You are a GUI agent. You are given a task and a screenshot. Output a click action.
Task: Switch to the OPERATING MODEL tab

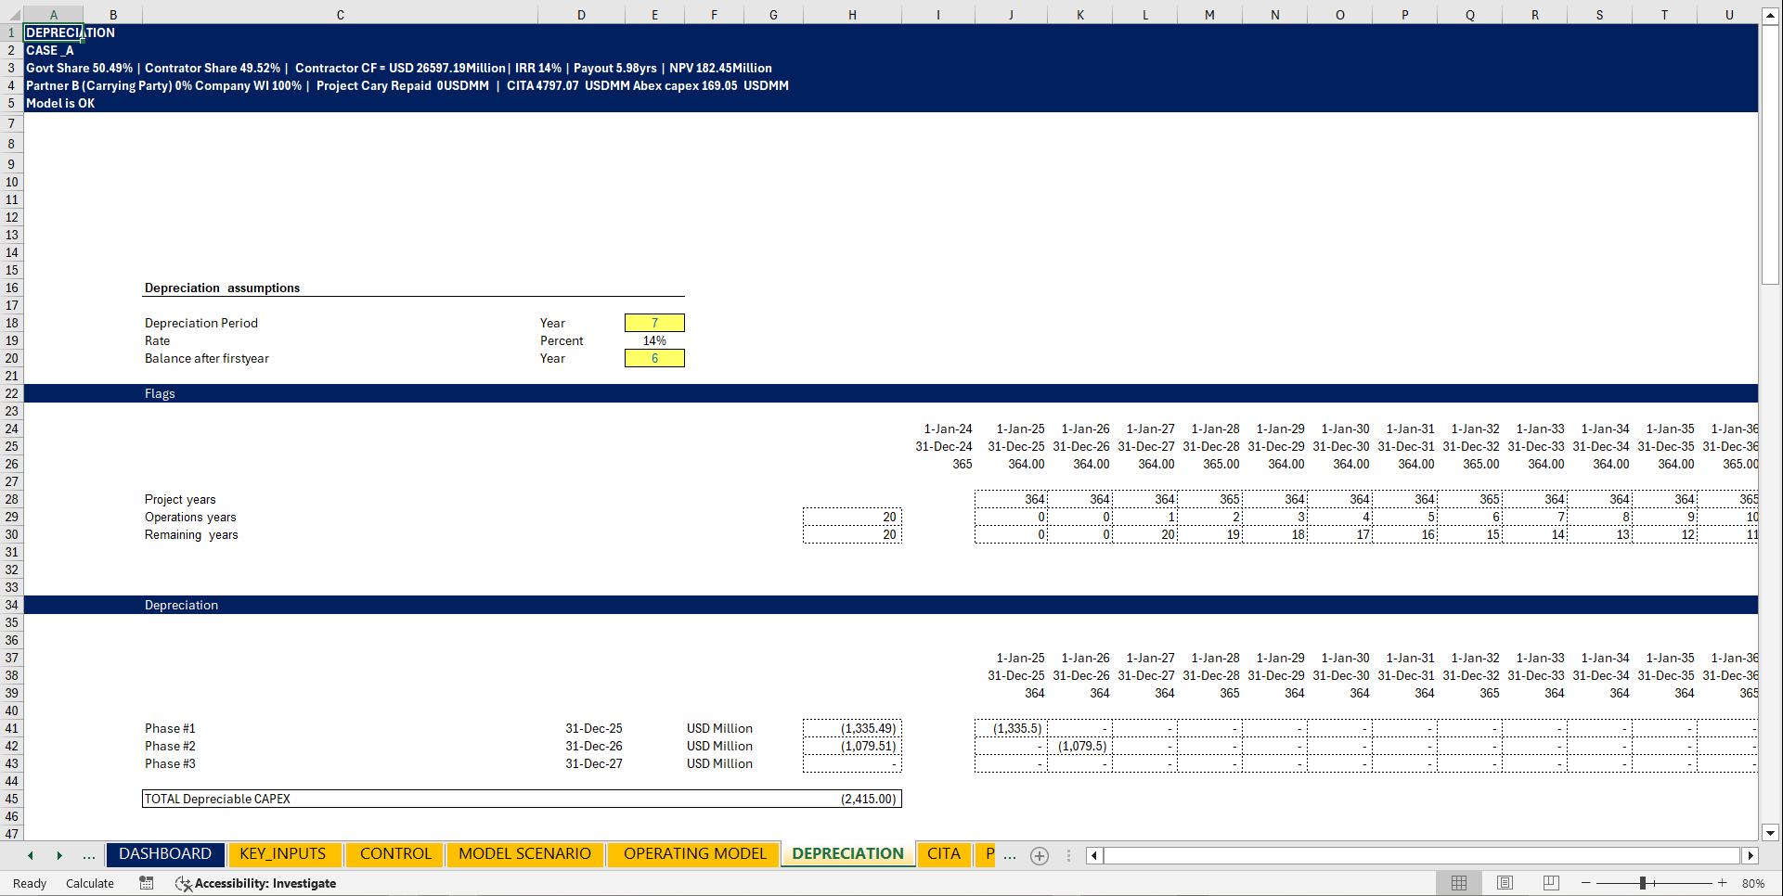[x=692, y=853]
